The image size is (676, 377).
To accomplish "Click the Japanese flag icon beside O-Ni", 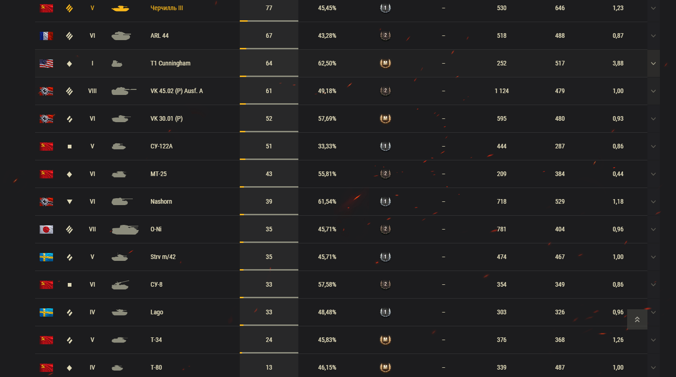I will (46, 230).
